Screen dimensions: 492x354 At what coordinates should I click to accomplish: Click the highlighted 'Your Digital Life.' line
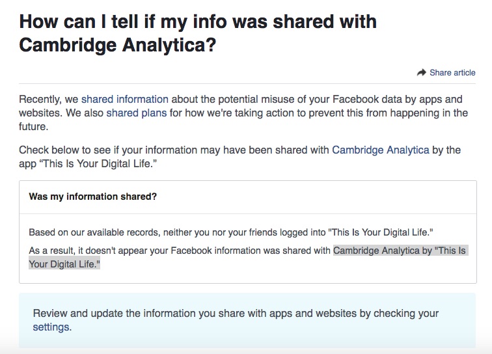coord(64,264)
